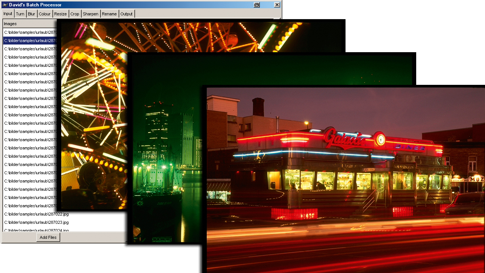Viewport: 485px width, 273px height.
Task: Select the 287022.jpg file entry
Action: [36, 214]
